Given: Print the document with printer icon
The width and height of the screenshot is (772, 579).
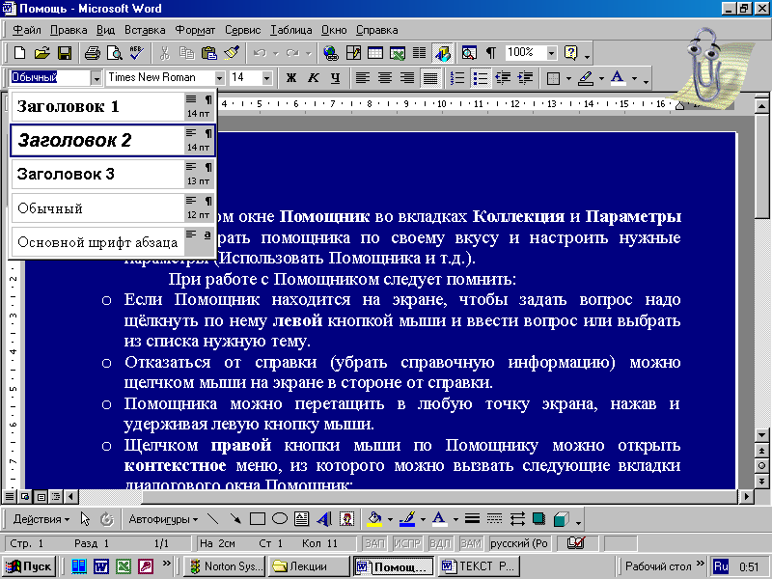Looking at the screenshot, I should point(92,53).
